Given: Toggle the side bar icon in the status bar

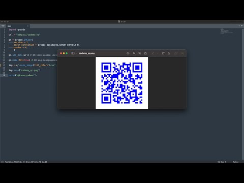Looking at the screenshot, I should pos(3,162).
